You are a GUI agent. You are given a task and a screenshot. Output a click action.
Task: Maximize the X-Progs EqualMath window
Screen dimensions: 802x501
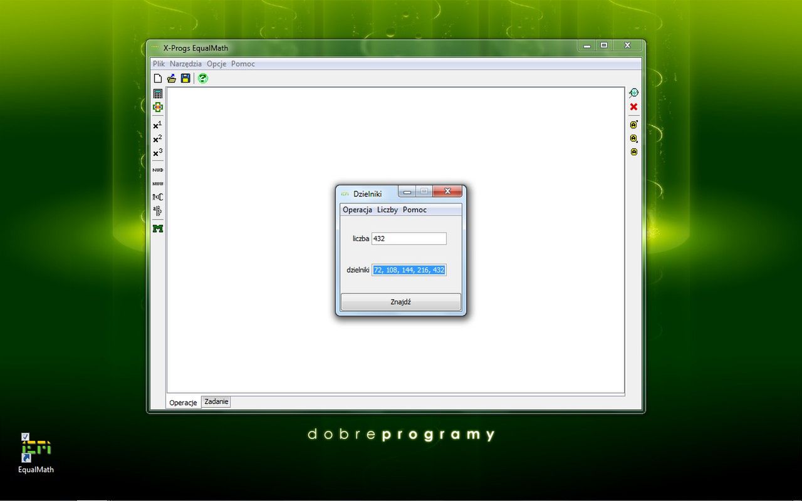coord(604,46)
